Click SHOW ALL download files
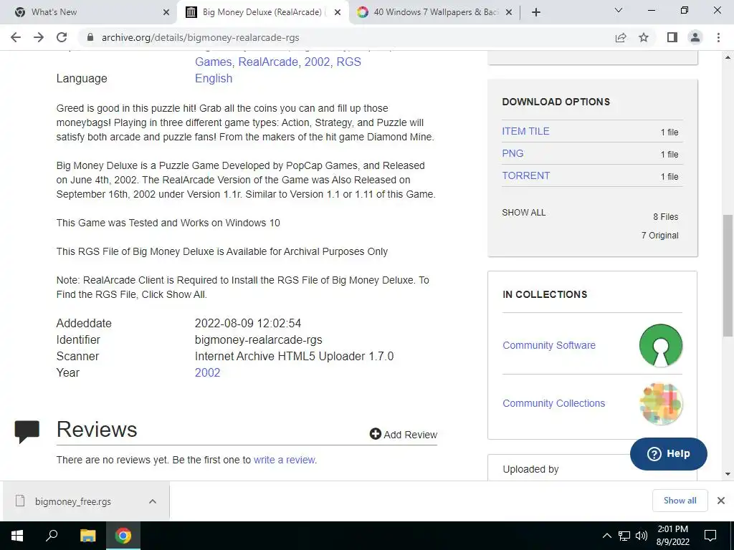Image resolution: width=734 pixels, height=550 pixels. [x=524, y=212]
